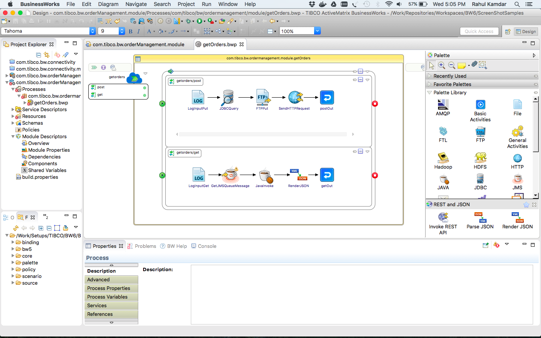The image size is (541, 338).
Task: Pick the Parse JSON palette item
Action: point(480,220)
